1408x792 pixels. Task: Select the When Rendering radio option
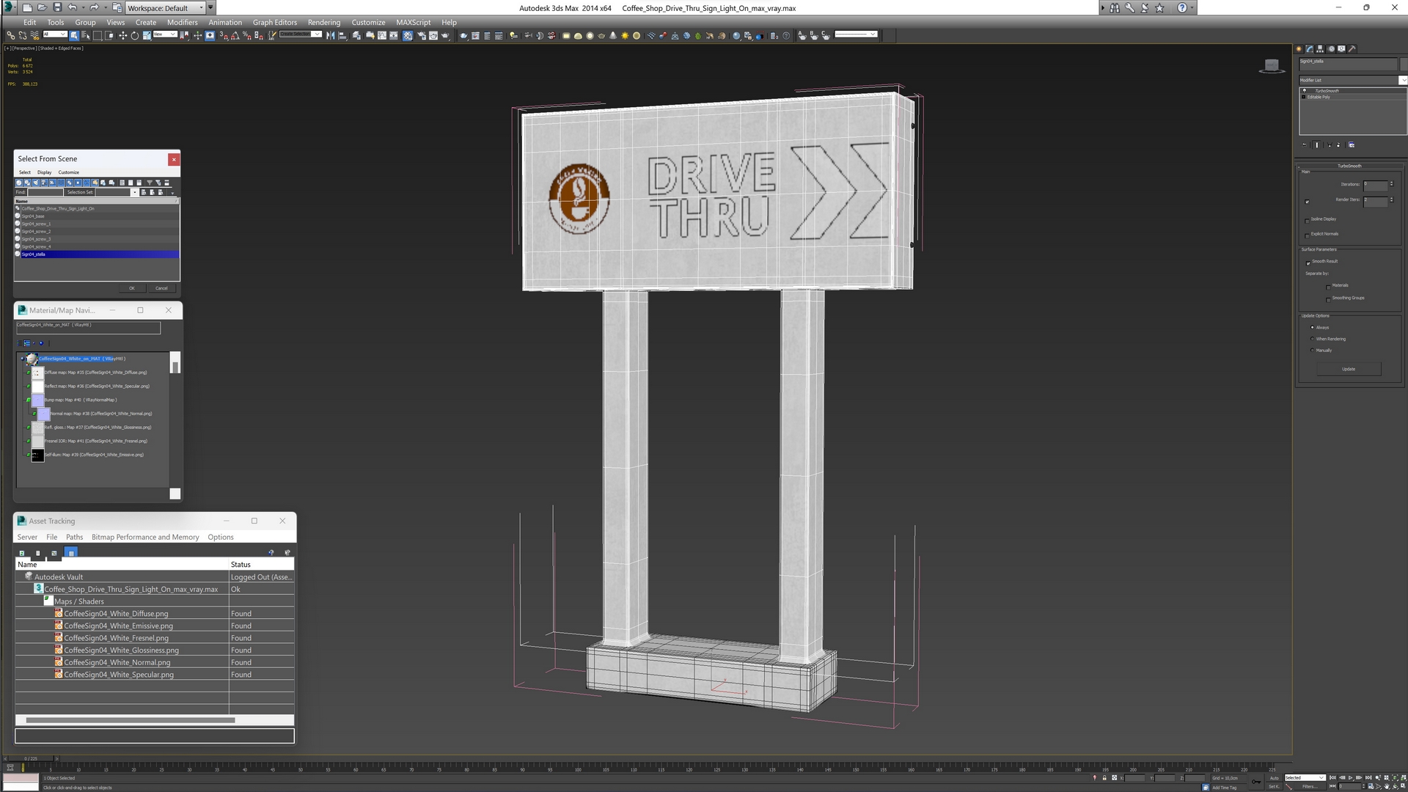[1313, 339]
